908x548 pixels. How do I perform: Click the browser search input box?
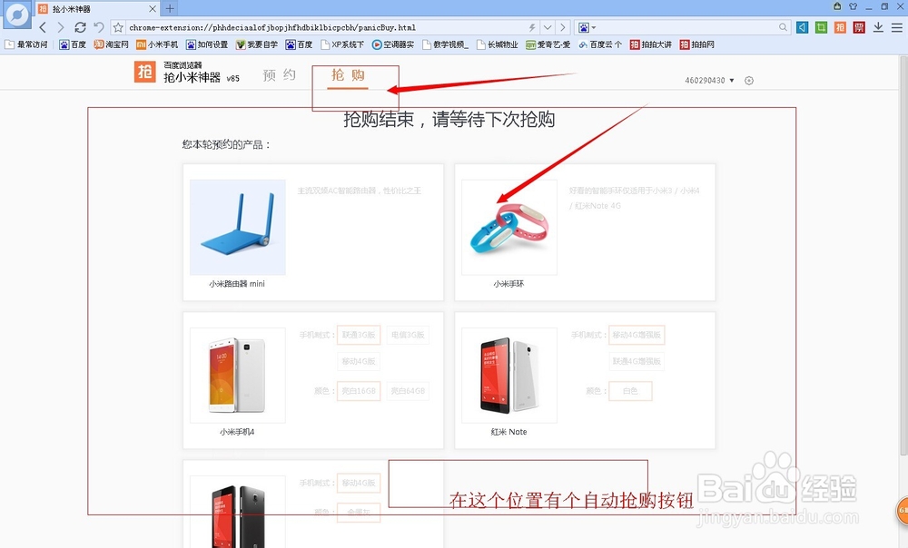click(686, 27)
